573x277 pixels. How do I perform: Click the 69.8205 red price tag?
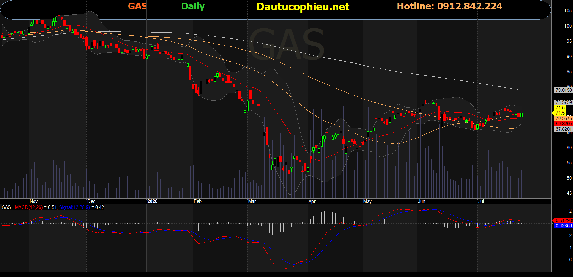pos(564,124)
